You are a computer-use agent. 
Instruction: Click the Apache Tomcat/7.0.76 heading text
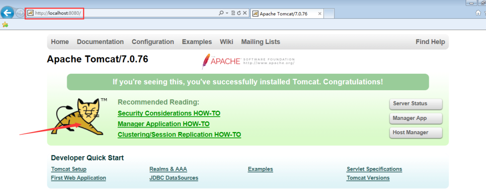click(x=97, y=59)
